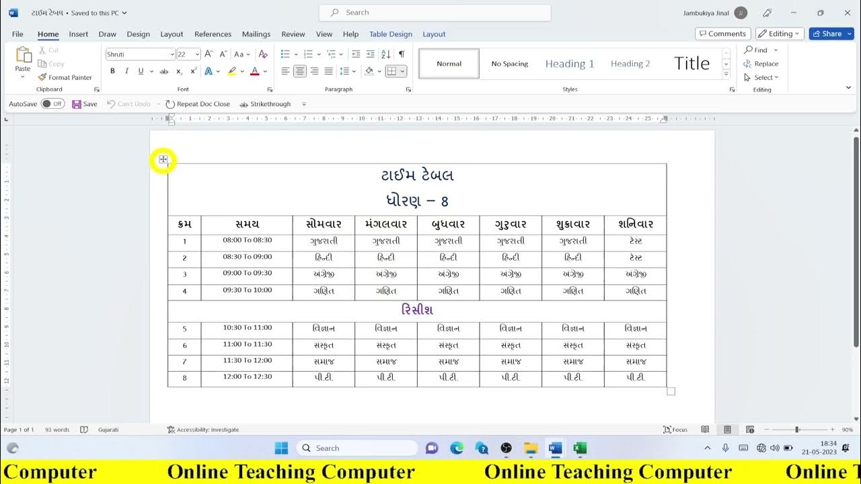Open the Editing mode dropdown

780,34
